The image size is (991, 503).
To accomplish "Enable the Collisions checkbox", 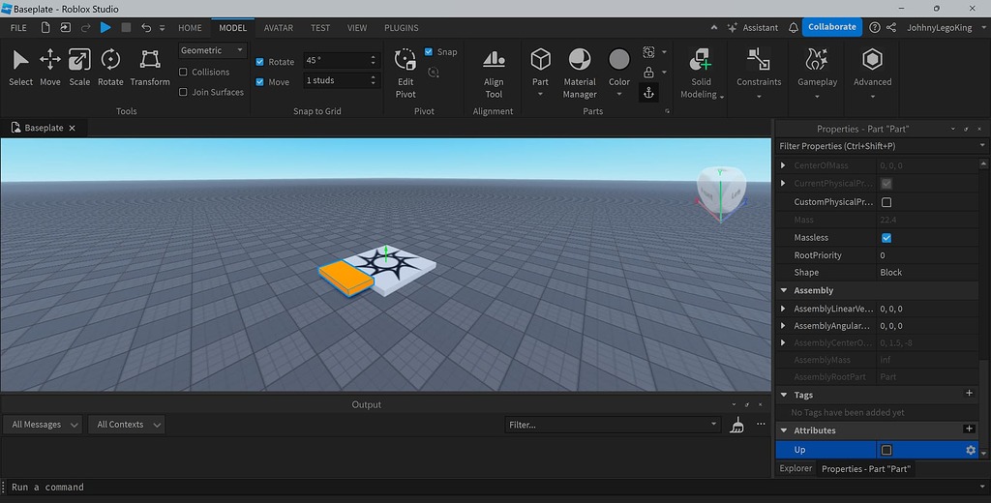I will coord(184,73).
